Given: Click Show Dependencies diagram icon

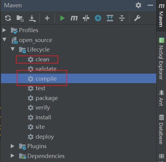Looking at the screenshot, I should 110,18.
